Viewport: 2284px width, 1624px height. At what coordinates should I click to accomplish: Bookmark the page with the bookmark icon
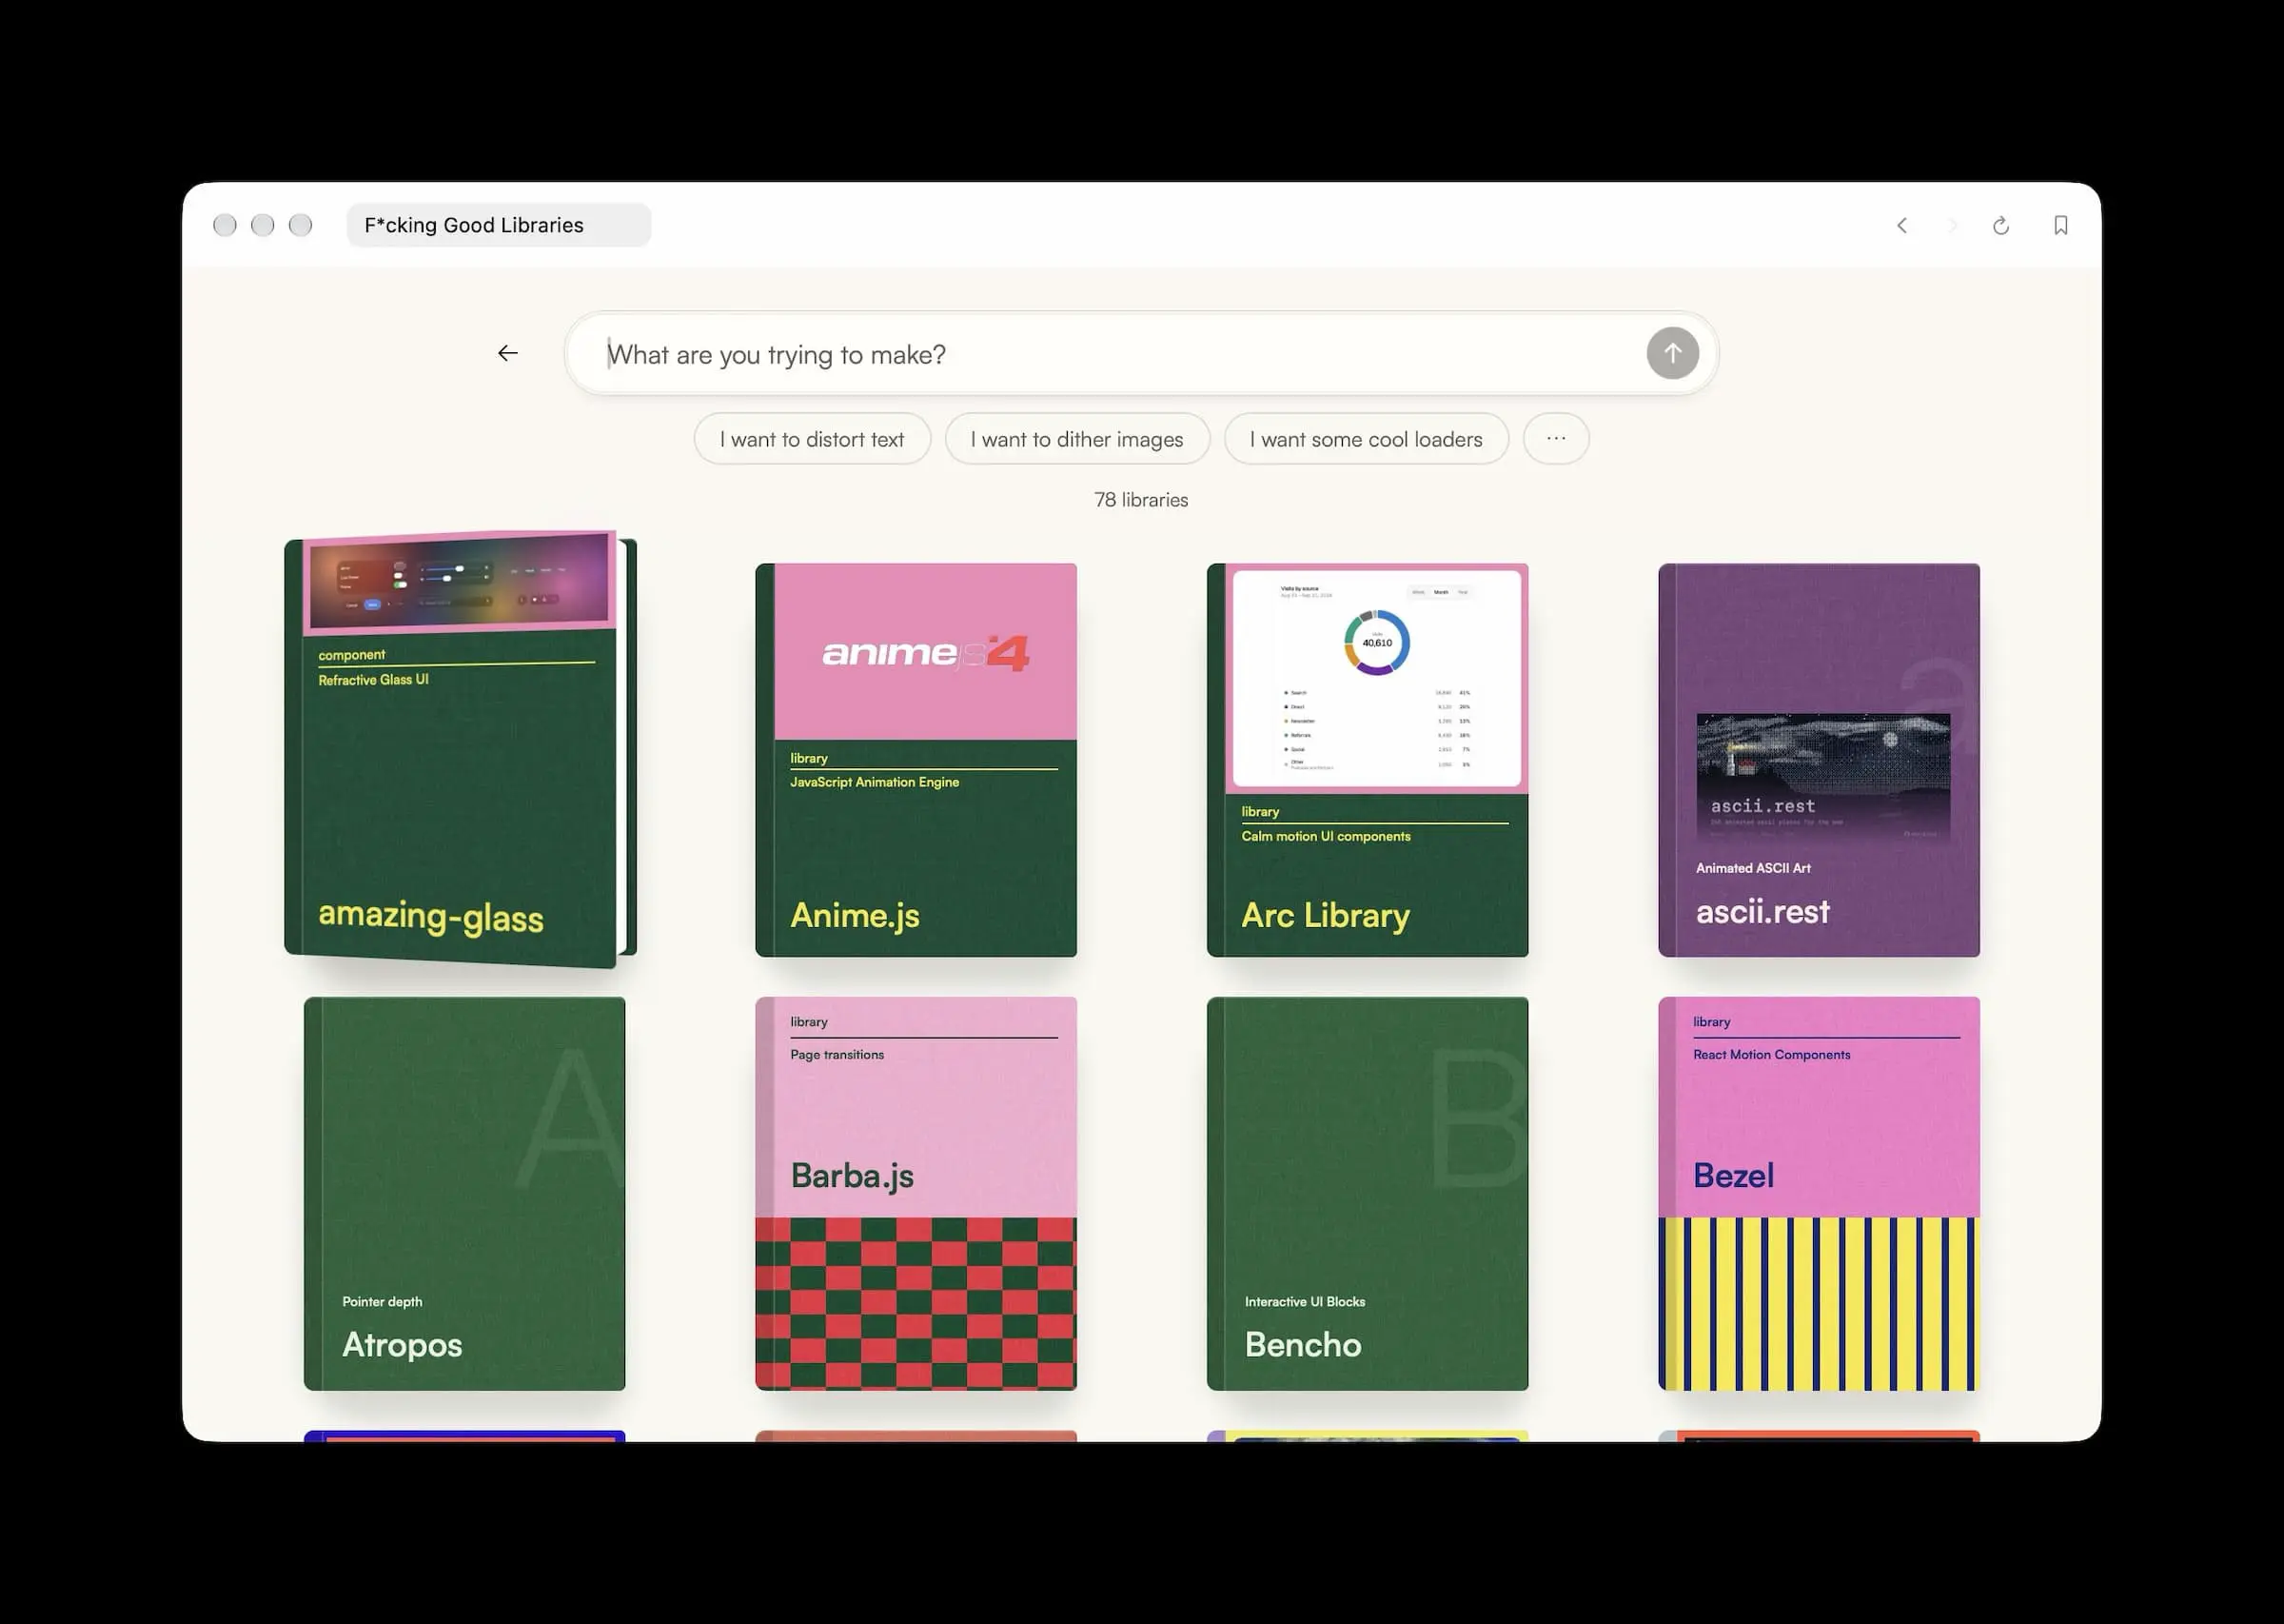point(2061,225)
